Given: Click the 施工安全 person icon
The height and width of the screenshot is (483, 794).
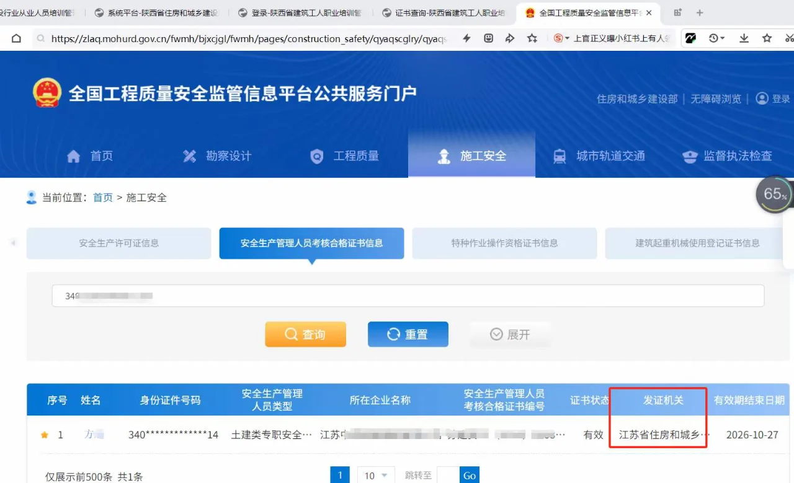Looking at the screenshot, I should (x=444, y=155).
